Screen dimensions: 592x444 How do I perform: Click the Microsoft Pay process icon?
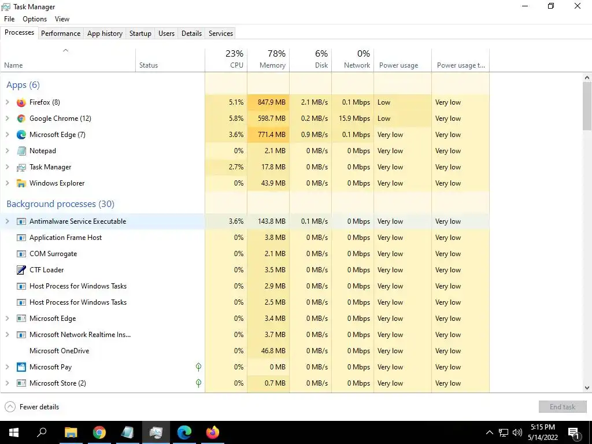[21, 367]
